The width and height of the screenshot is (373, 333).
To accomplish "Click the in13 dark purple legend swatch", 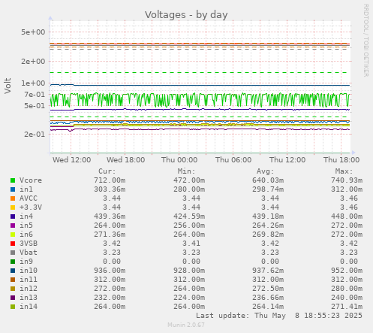I will pos(13,298).
